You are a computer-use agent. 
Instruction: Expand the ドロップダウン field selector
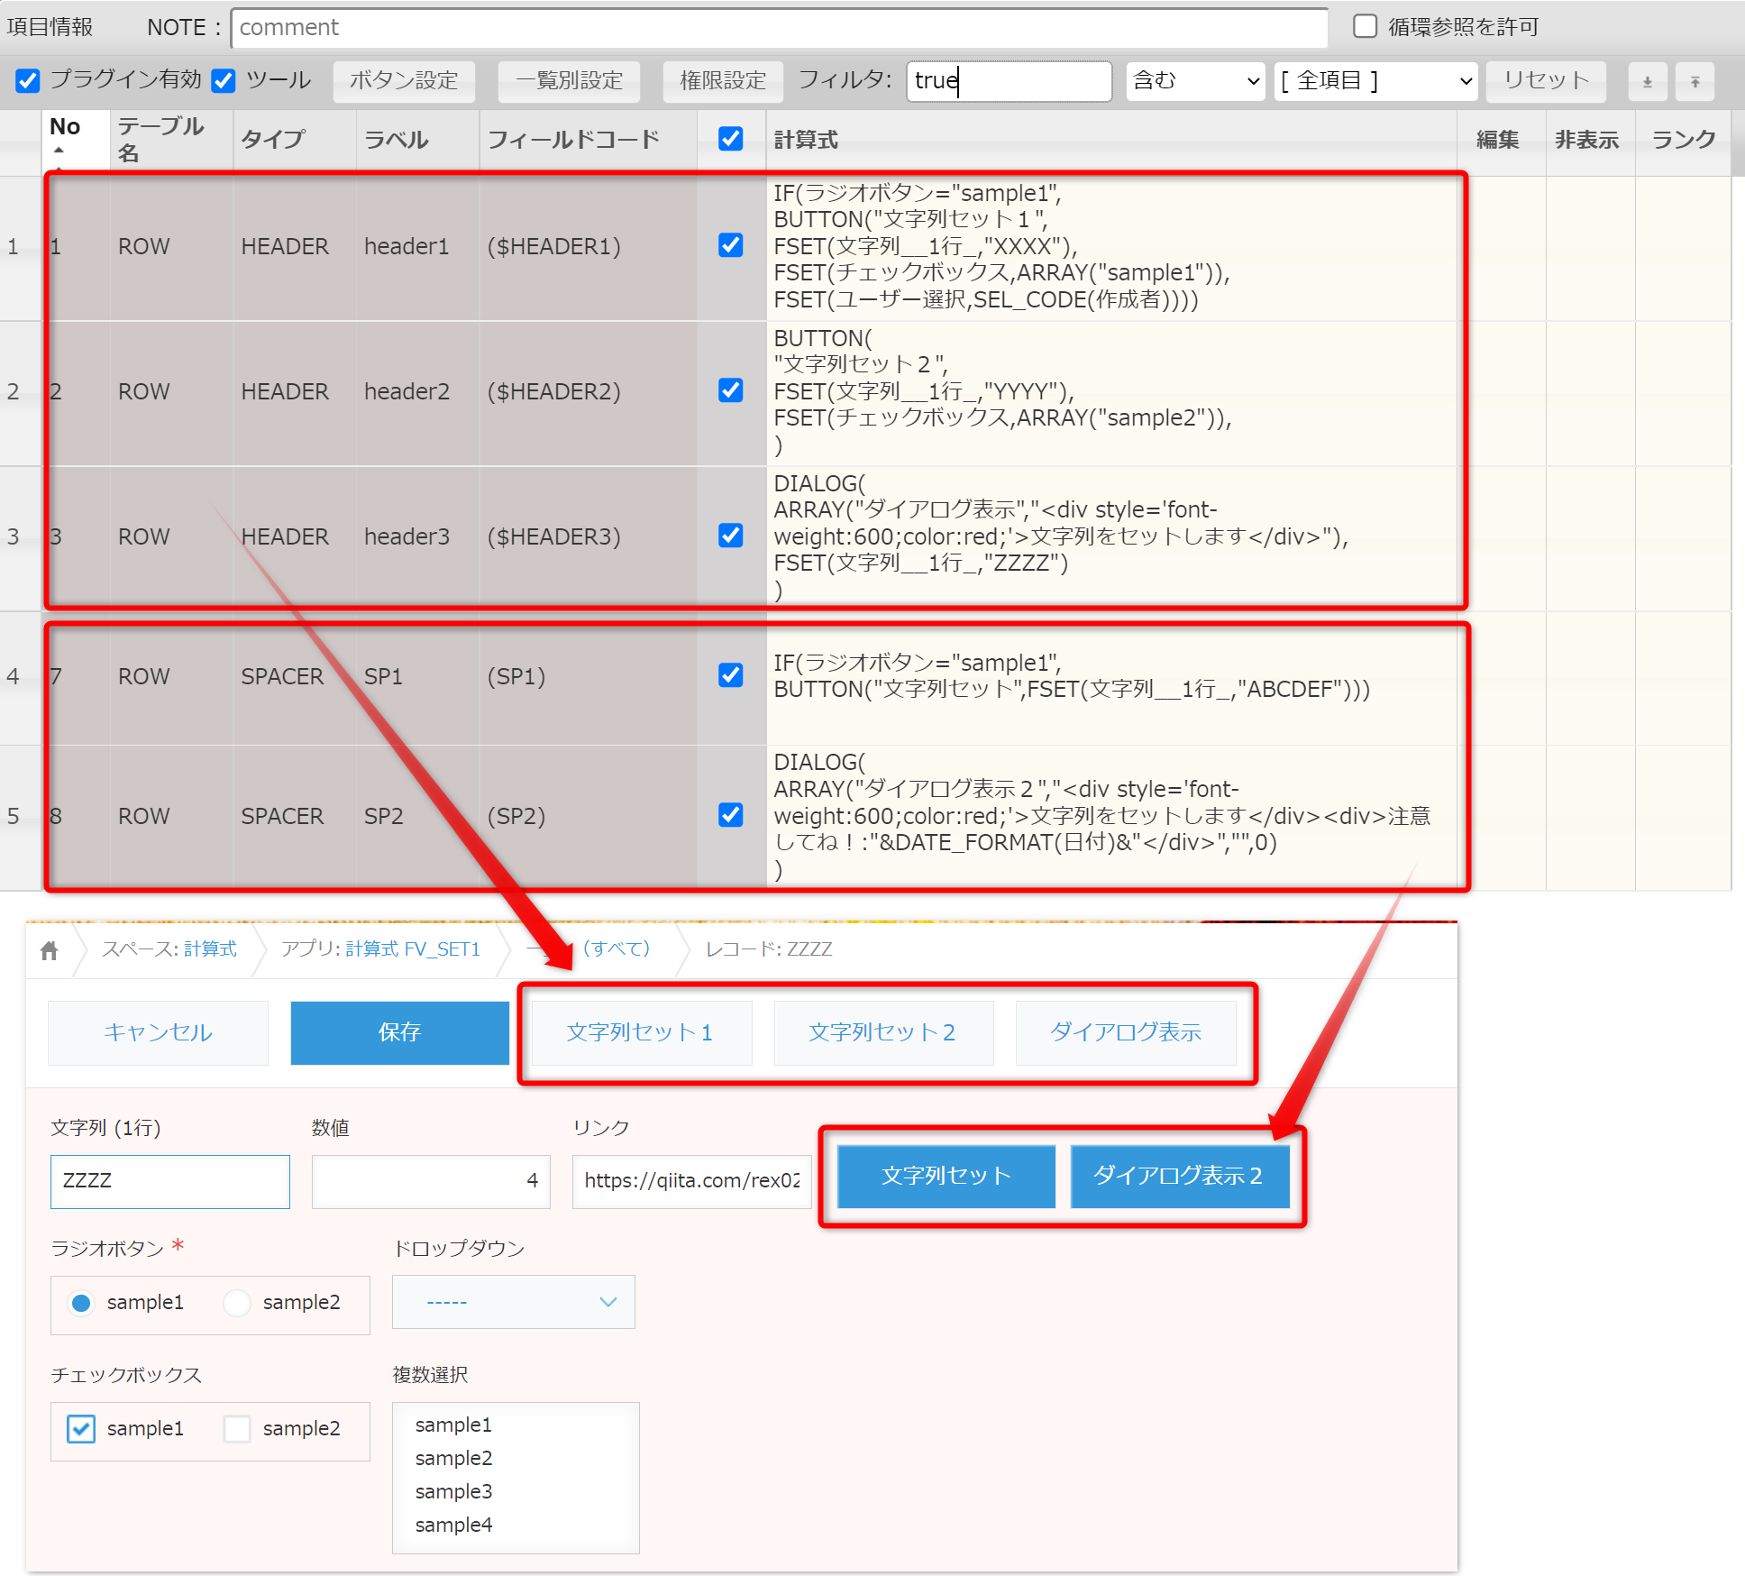[514, 1302]
